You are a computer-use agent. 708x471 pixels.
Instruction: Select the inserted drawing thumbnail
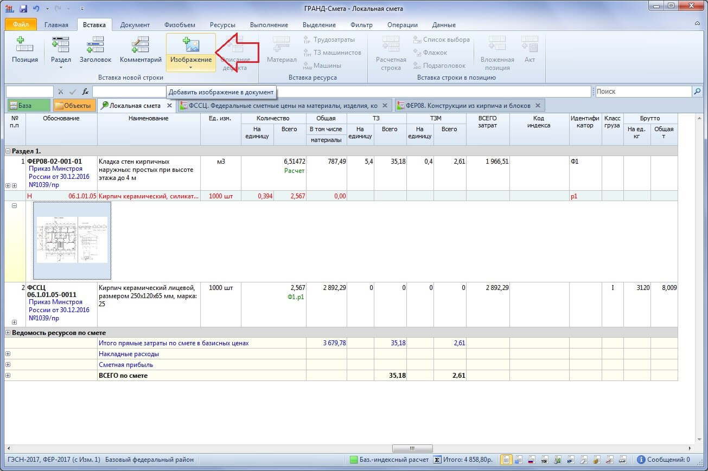click(72, 241)
